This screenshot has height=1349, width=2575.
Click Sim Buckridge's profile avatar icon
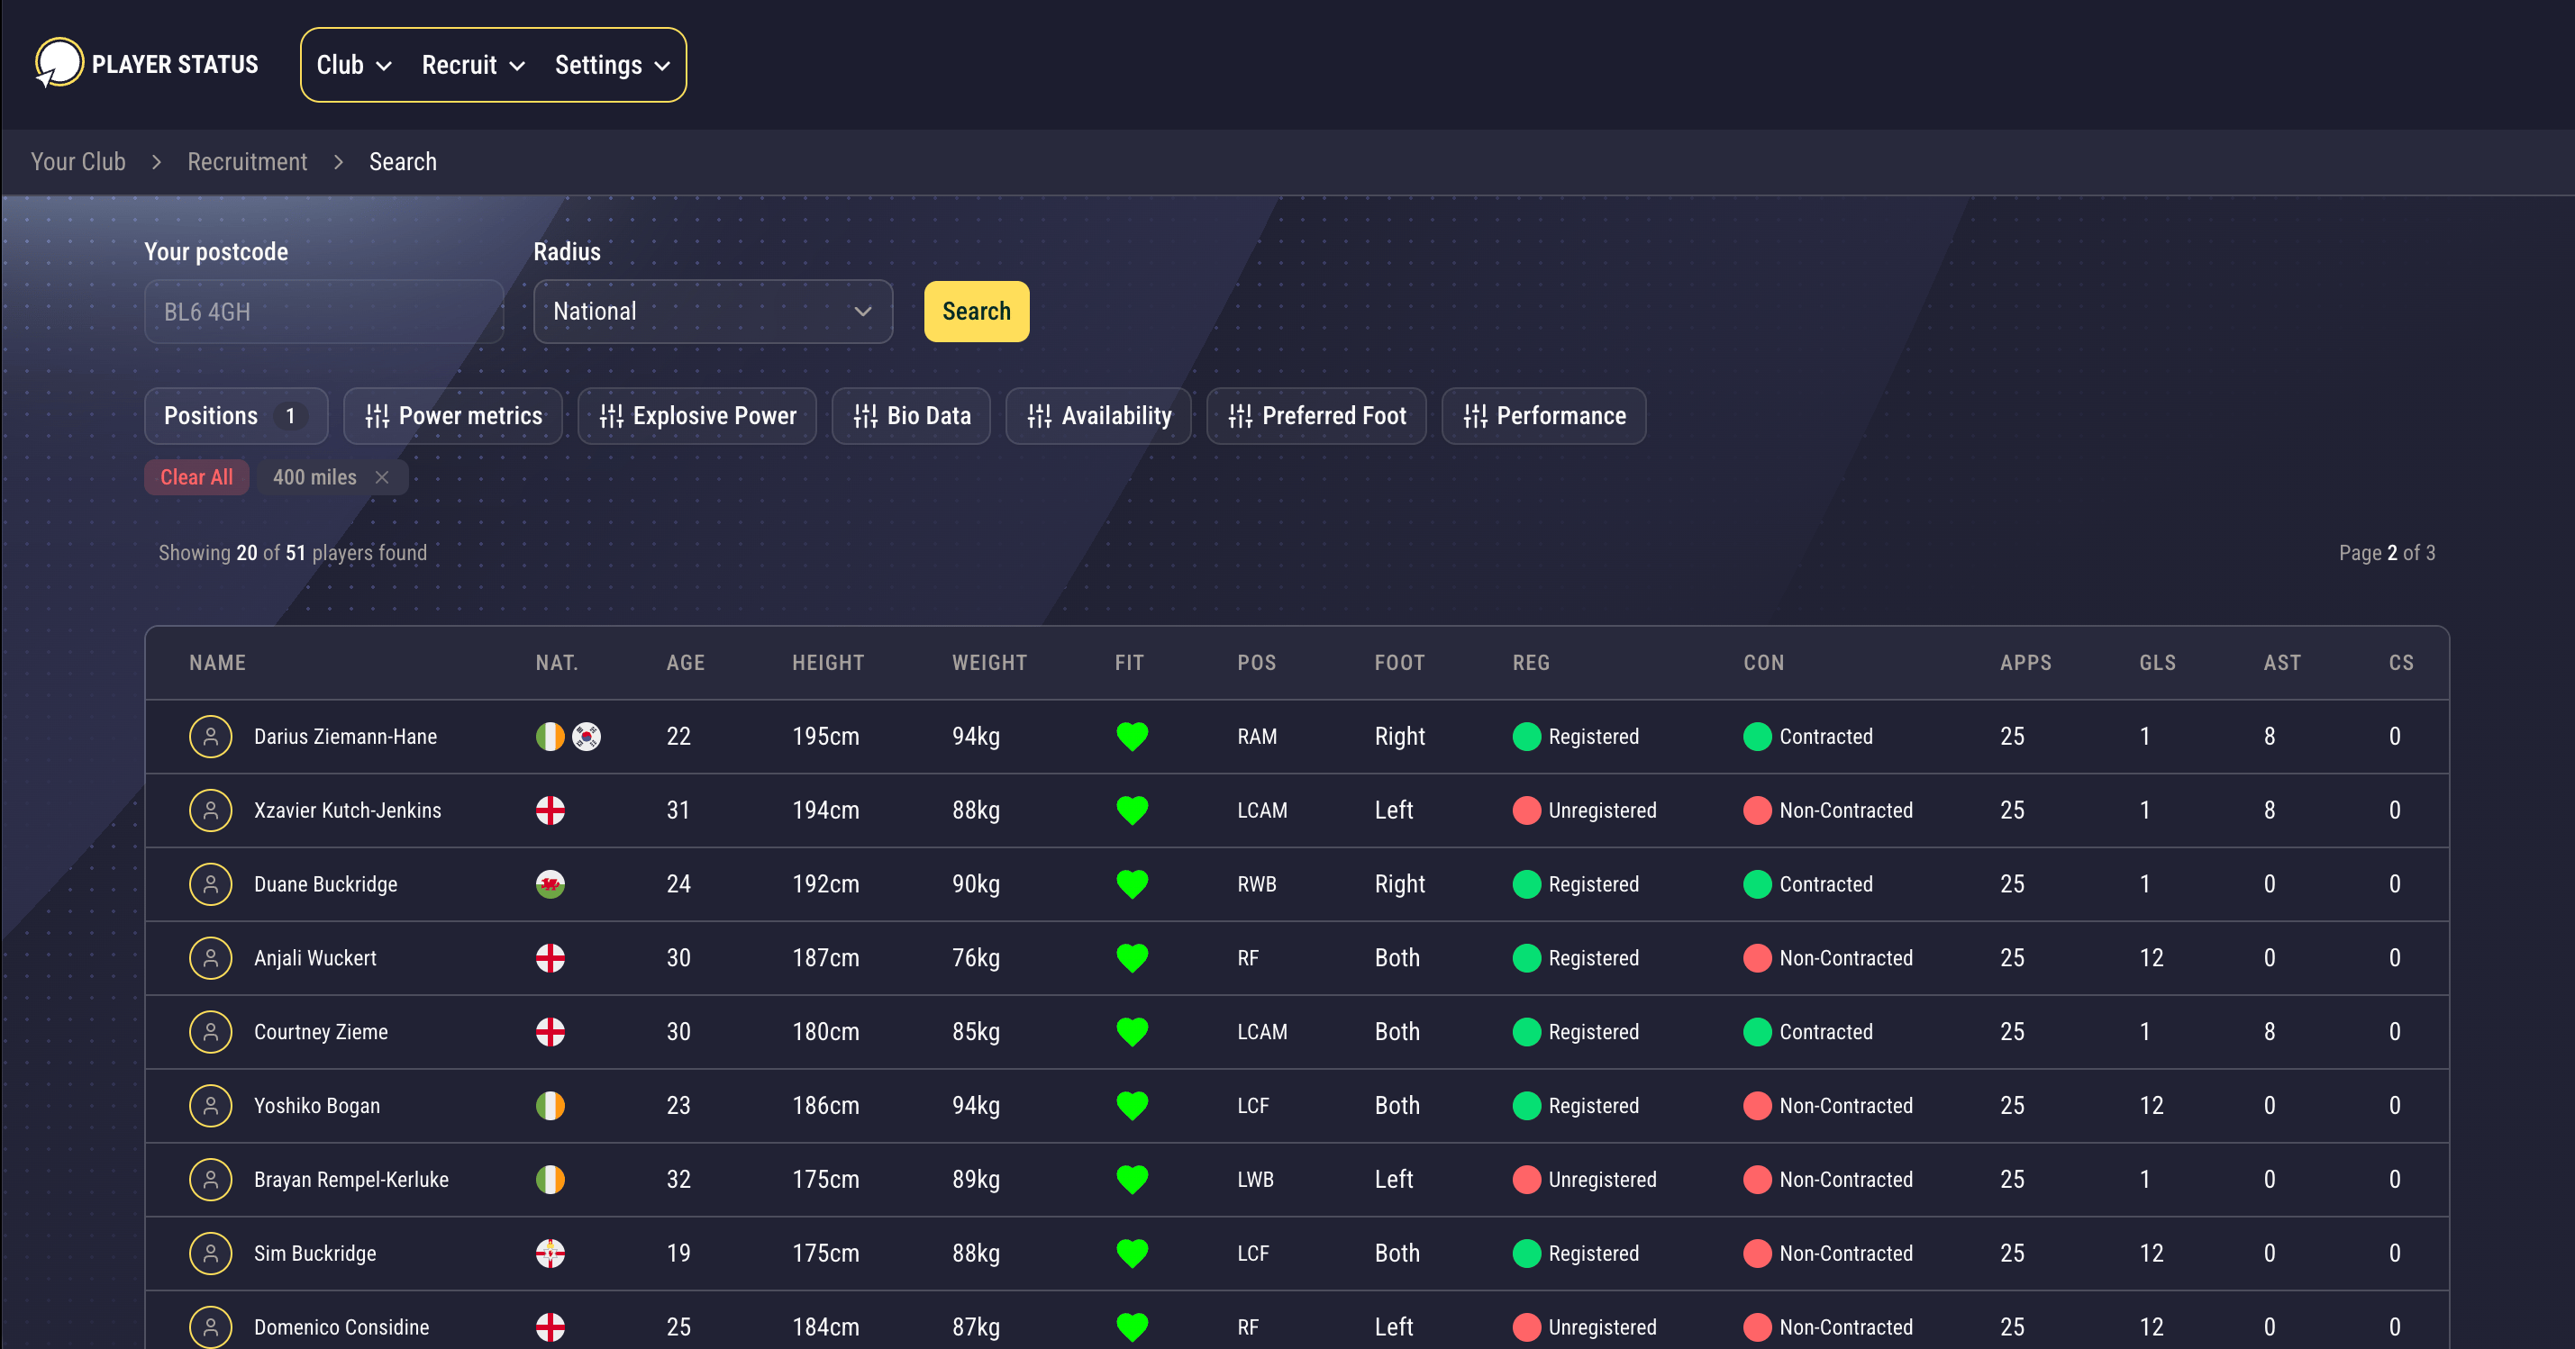point(210,1253)
